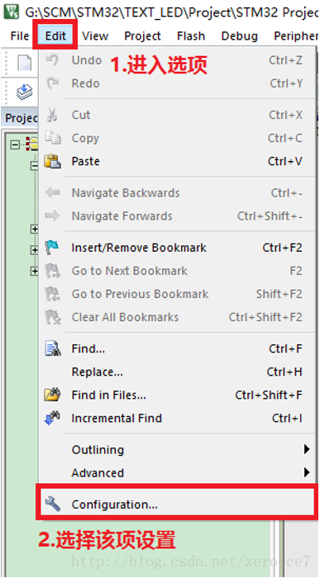The image size is (320, 578).
Task: Open the View menu
Action: tap(95, 36)
